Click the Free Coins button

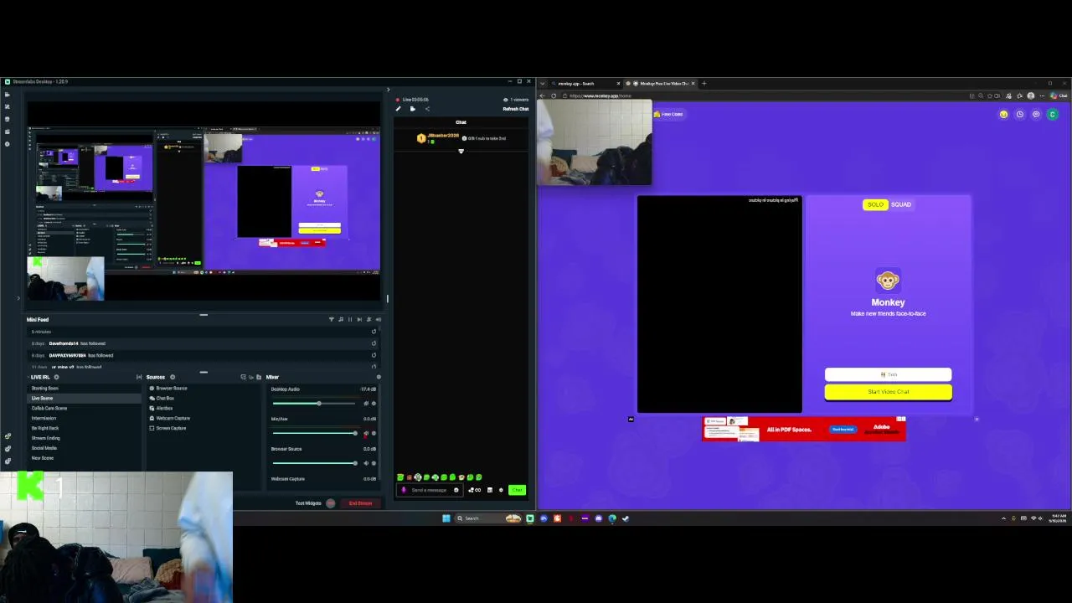pos(668,114)
